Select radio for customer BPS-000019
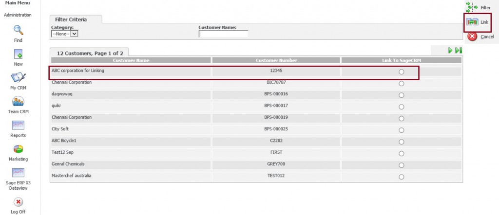Viewport: 499px width, 215px height. point(402,119)
